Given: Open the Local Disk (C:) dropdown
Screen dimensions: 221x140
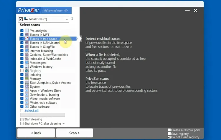Looking at the screenshot, I should (67, 19).
